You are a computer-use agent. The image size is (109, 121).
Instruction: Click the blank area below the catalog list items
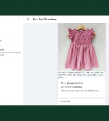pos(12,82)
